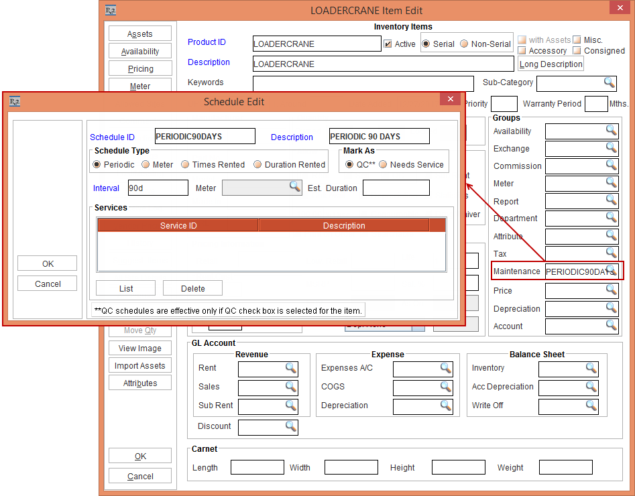Open the Commission group lookup icon
The width and height of the screenshot is (635, 496).
point(611,166)
